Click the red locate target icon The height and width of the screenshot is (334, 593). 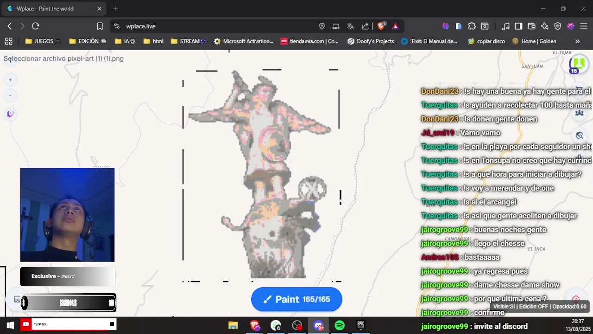pyautogui.click(x=576, y=299)
